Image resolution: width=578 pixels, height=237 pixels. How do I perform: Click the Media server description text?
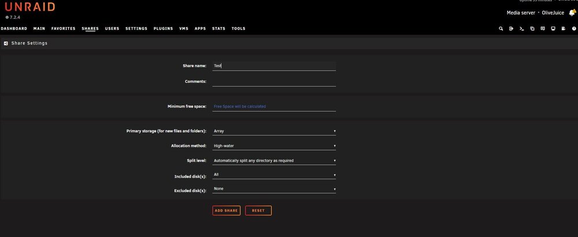(521, 13)
